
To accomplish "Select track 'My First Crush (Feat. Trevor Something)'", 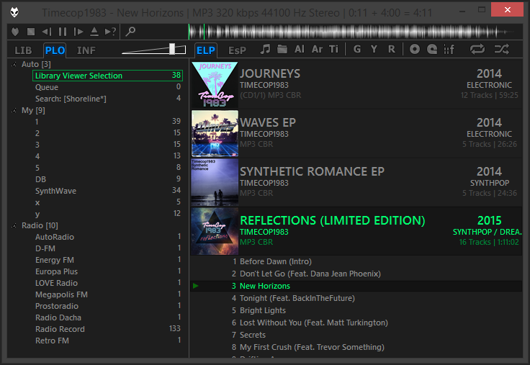I will click(x=356, y=347).
